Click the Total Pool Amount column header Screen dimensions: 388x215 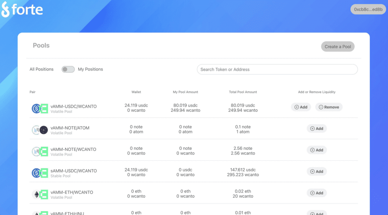[x=243, y=92]
